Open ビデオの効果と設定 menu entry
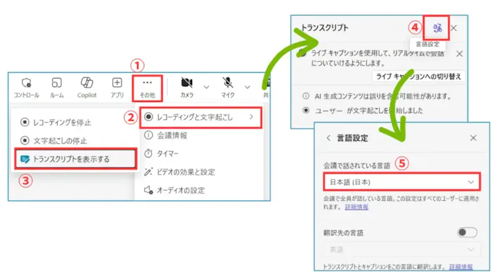Viewport: 491px width, 272px height. pyautogui.click(x=179, y=172)
